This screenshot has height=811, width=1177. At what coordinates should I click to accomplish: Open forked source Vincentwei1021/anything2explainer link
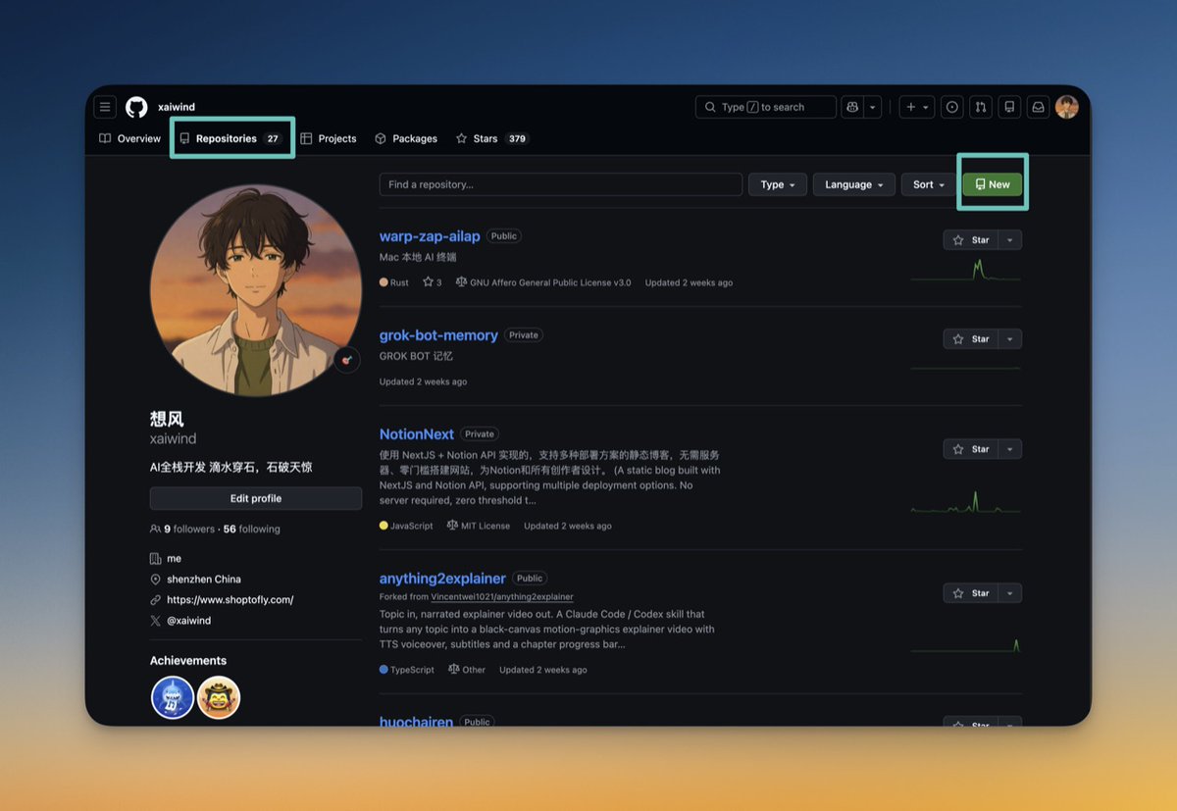click(502, 596)
